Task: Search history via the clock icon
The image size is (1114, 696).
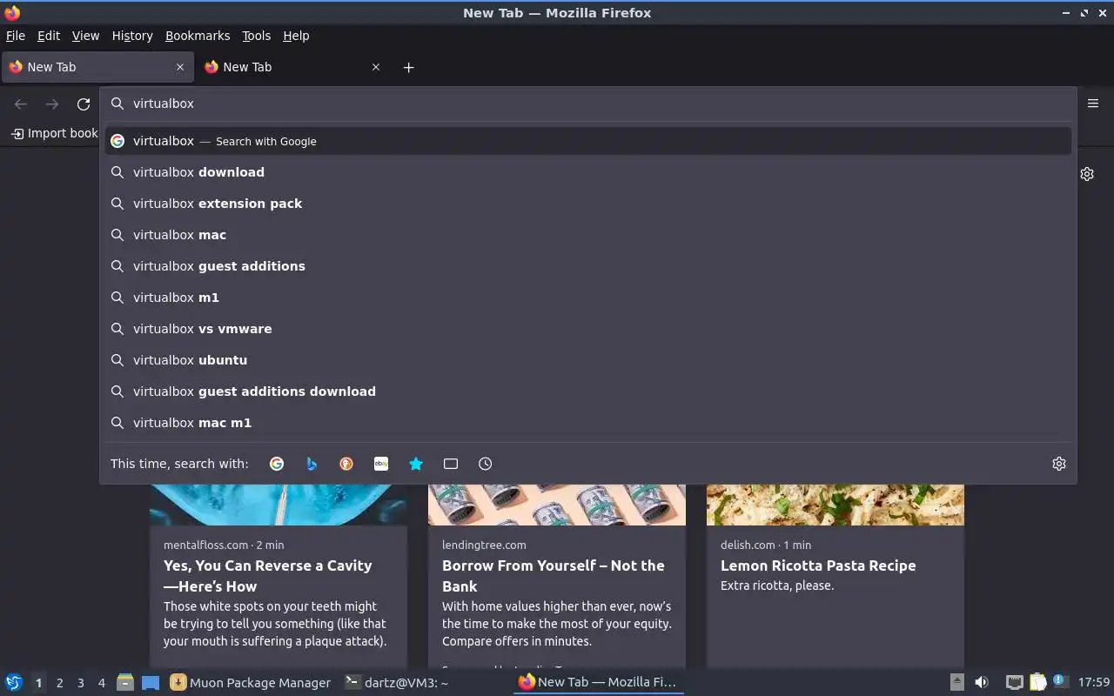Action: [x=486, y=464]
